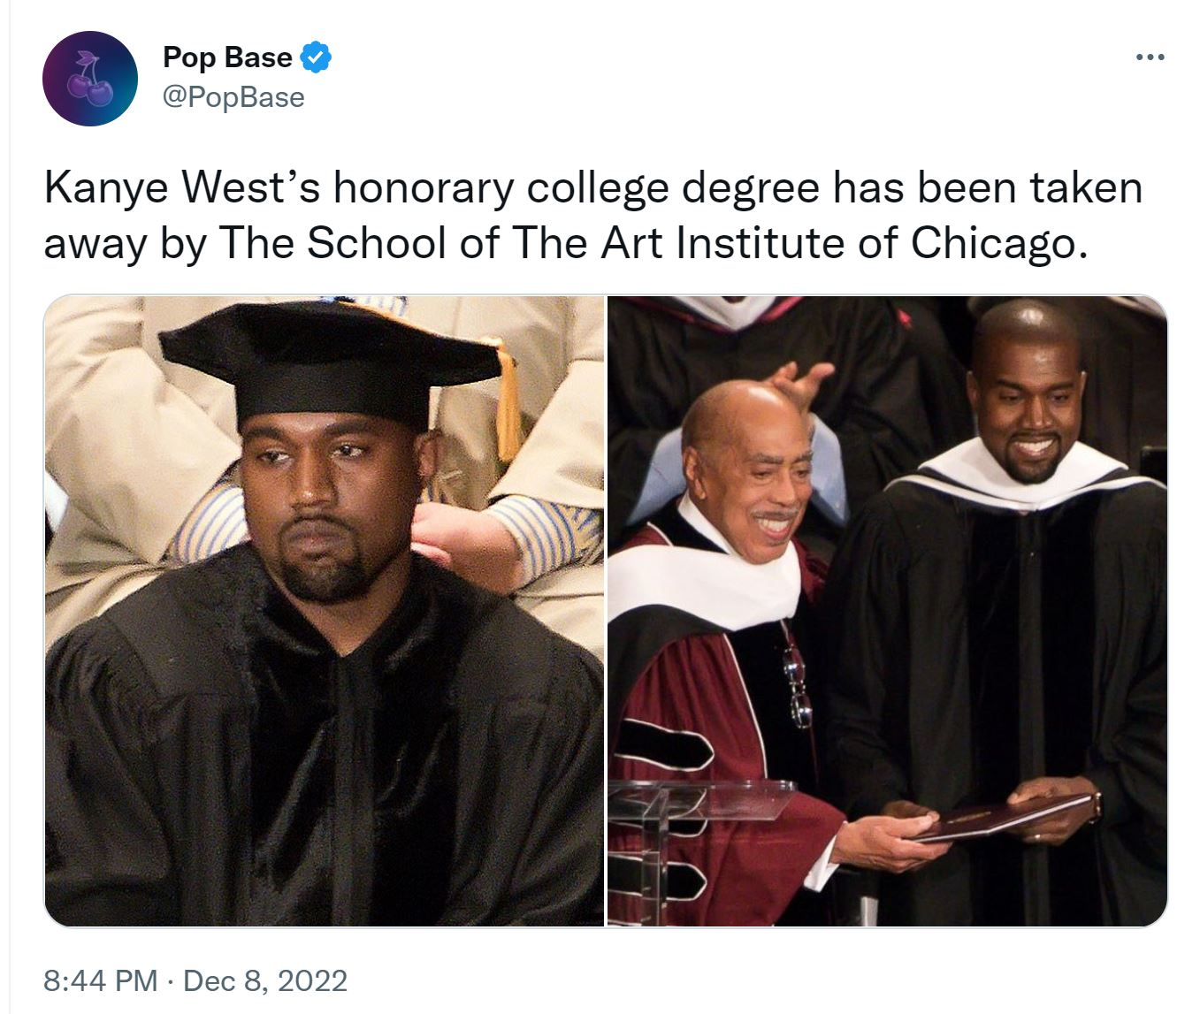This screenshot has height=1014, width=1200.
Task: Open left photo of man in graduation cap
Action: pyautogui.click(x=324, y=610)
